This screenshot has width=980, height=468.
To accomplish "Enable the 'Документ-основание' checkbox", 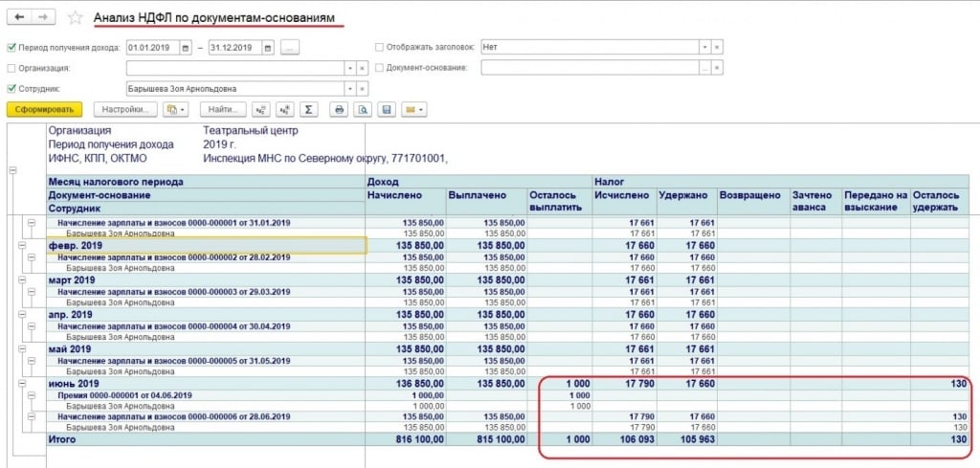I will (380, 68).
